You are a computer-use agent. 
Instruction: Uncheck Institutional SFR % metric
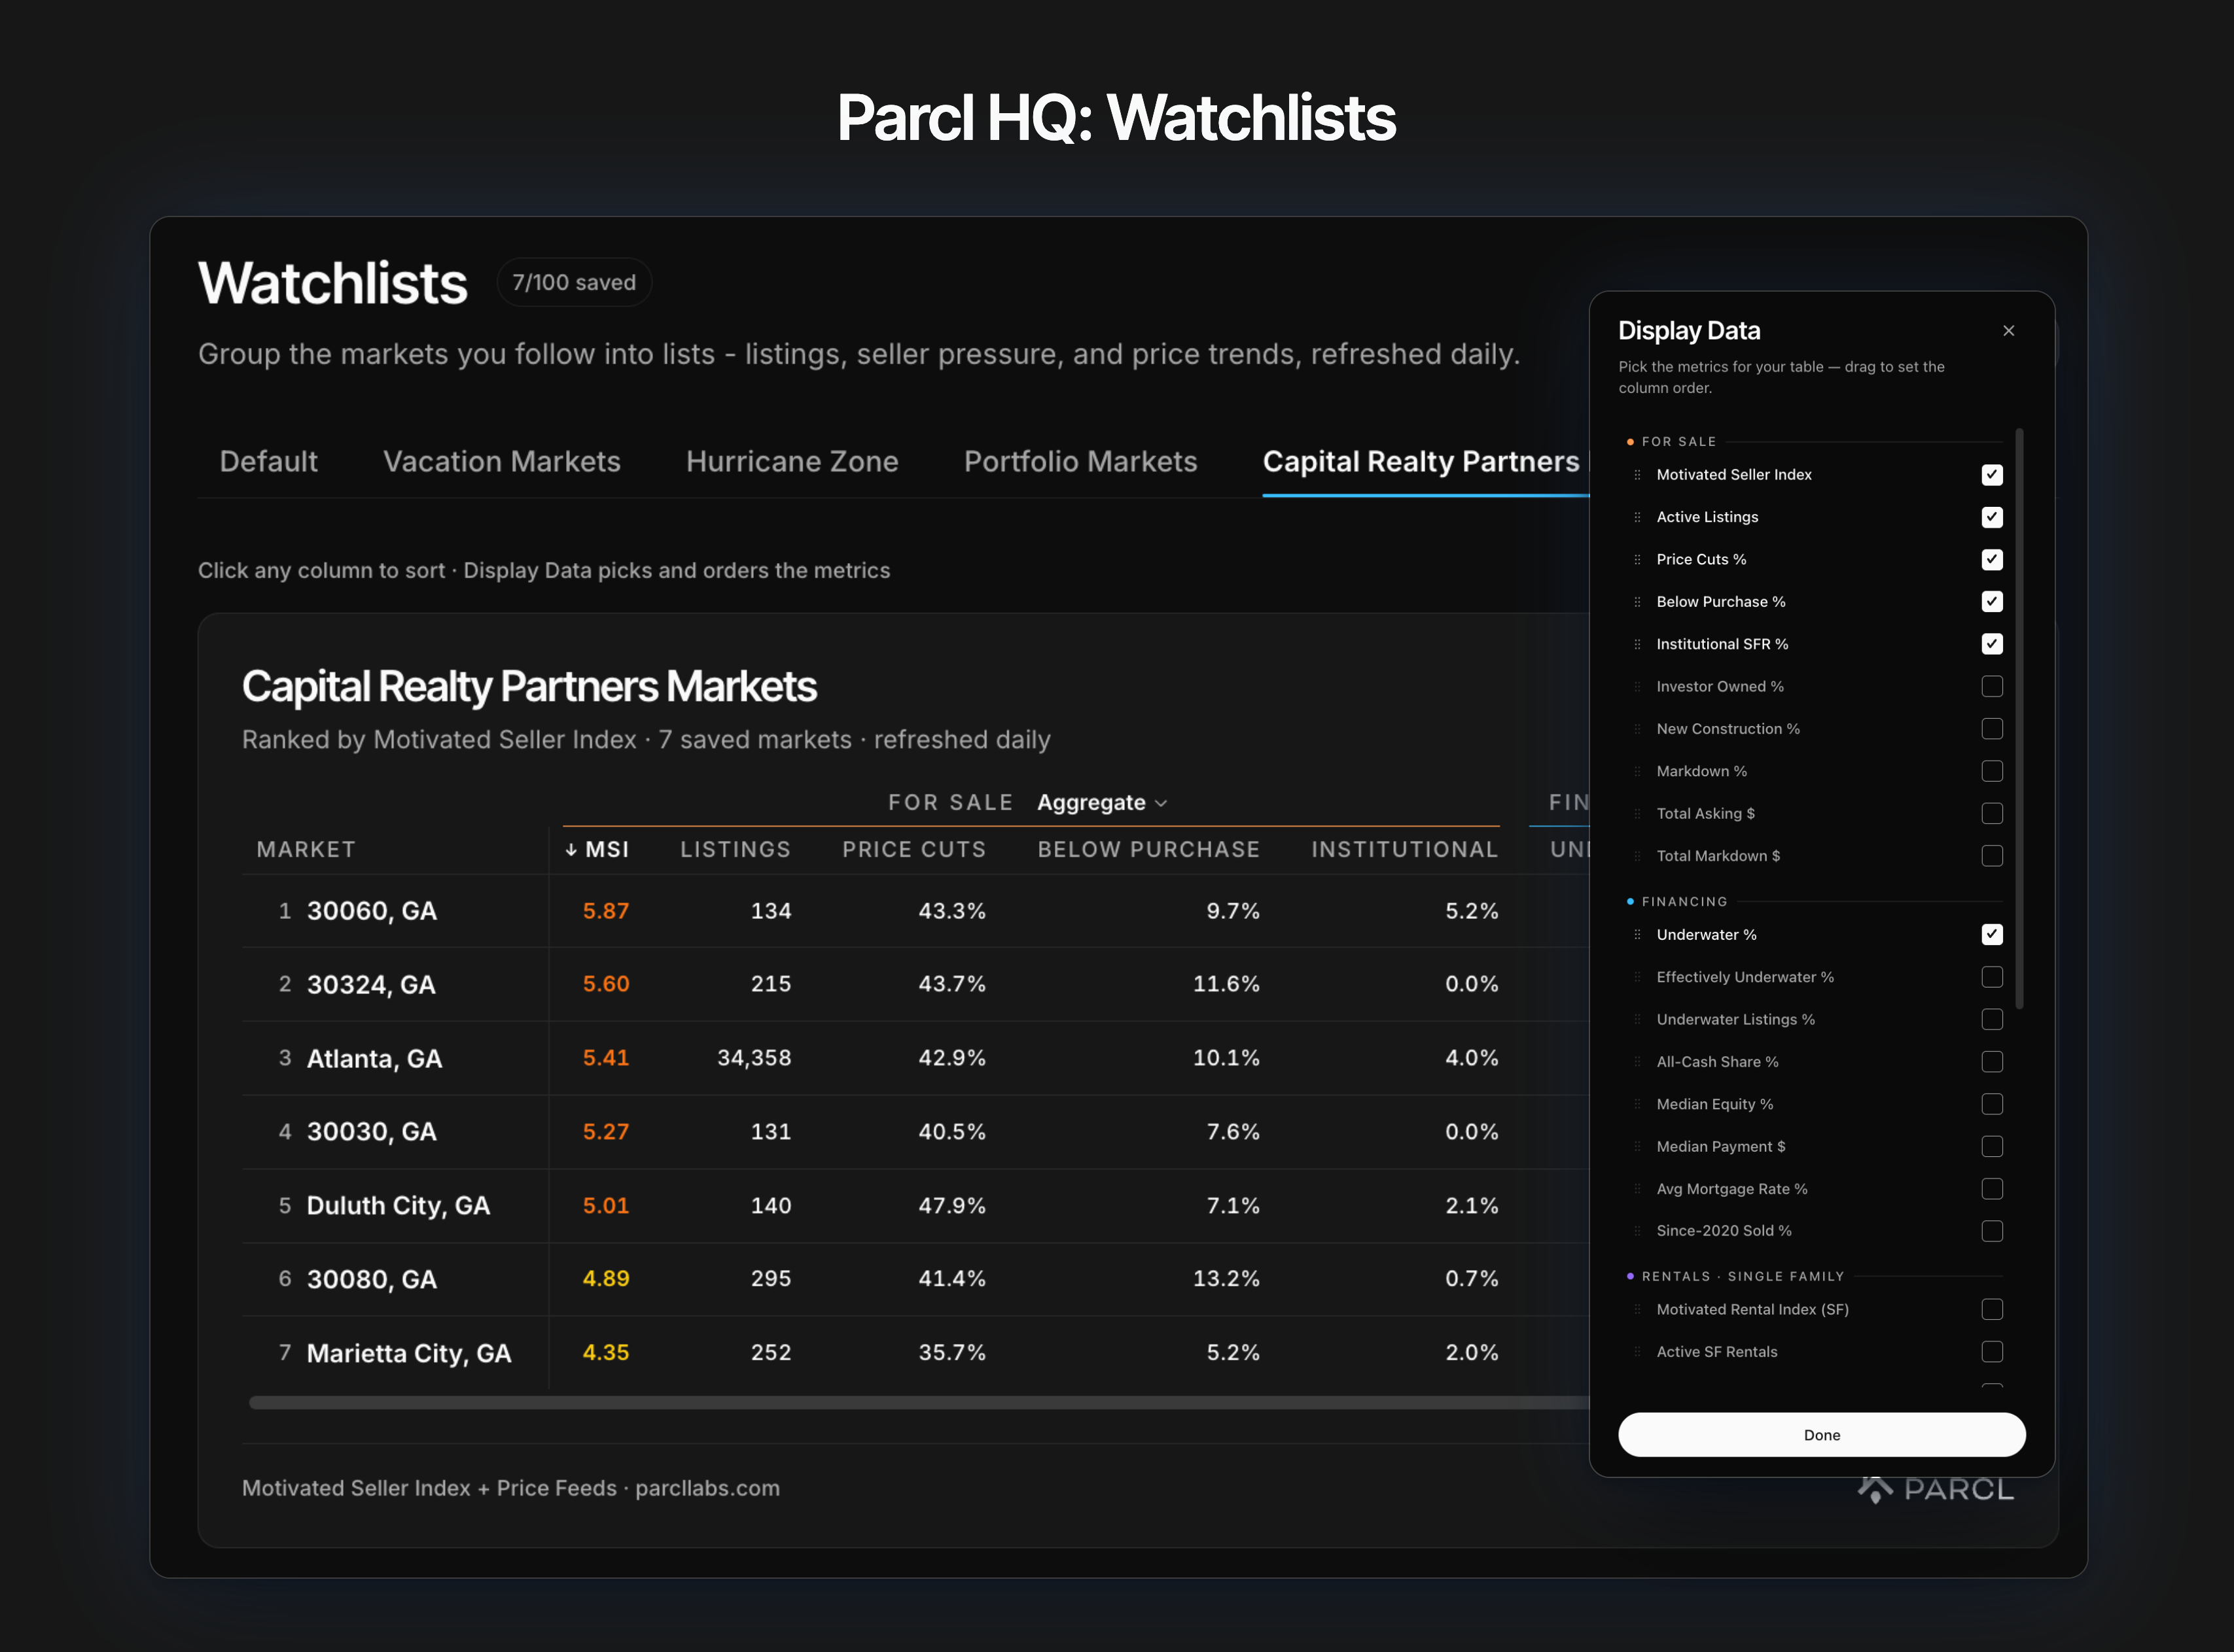point(1992,644)
